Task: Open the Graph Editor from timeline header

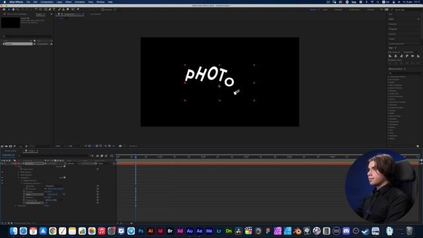Action: click(112, 156)
